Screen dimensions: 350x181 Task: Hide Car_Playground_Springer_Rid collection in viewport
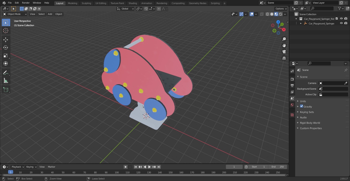point(341,19)
